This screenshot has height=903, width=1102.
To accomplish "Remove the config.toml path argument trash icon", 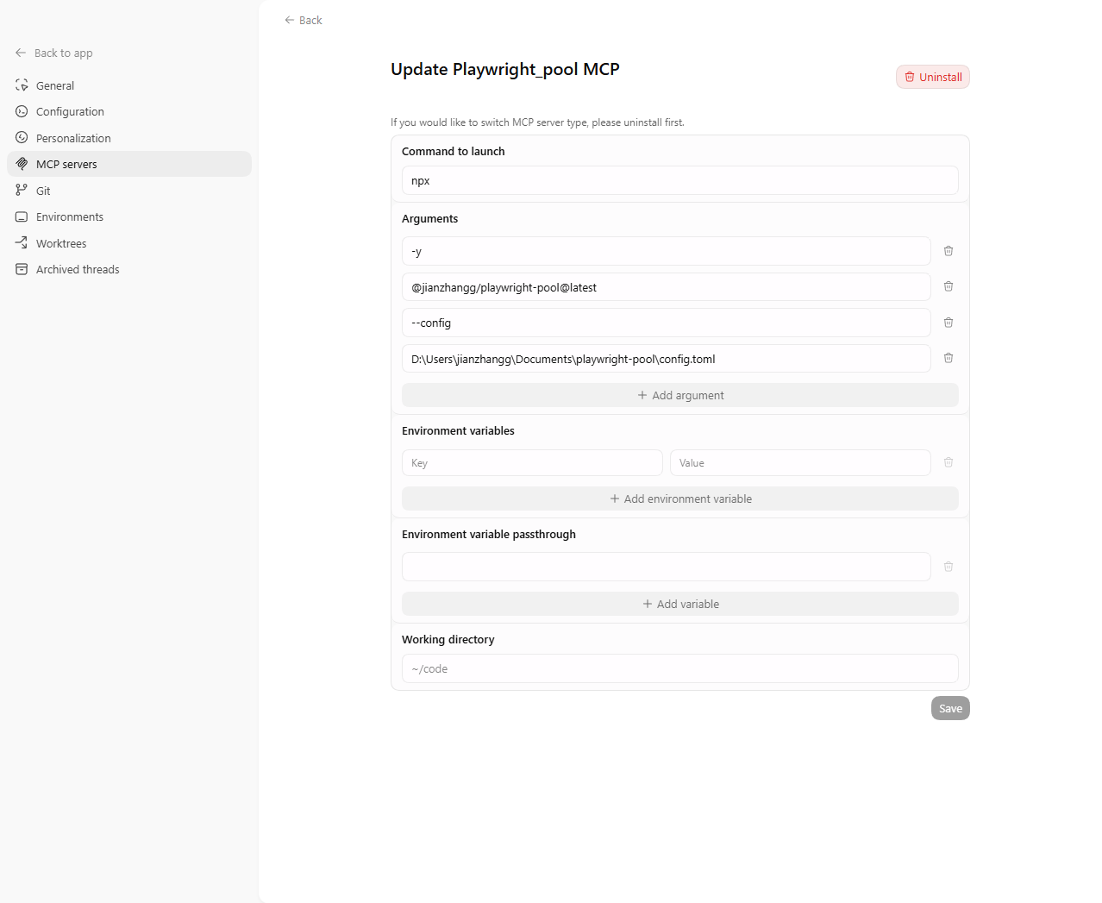I will tap(948, 358).
